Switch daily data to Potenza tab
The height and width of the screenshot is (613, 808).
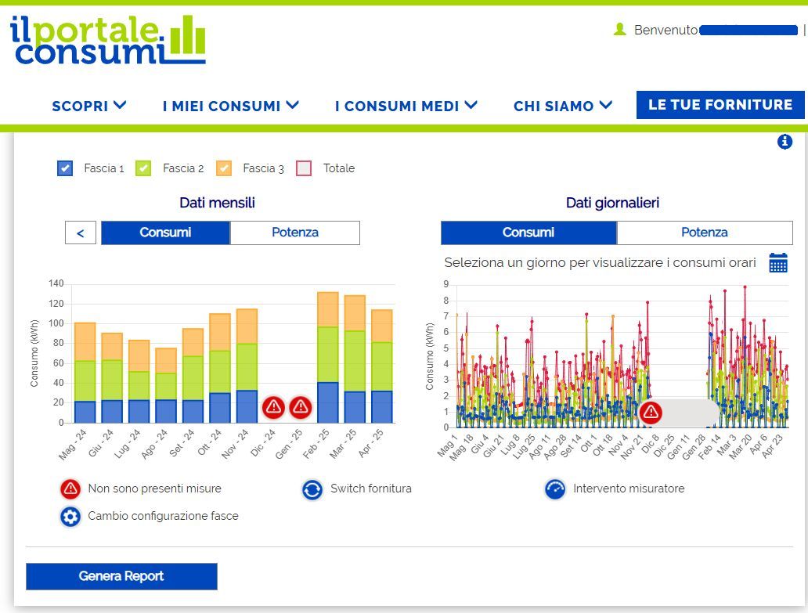click(x=705, y=233)
